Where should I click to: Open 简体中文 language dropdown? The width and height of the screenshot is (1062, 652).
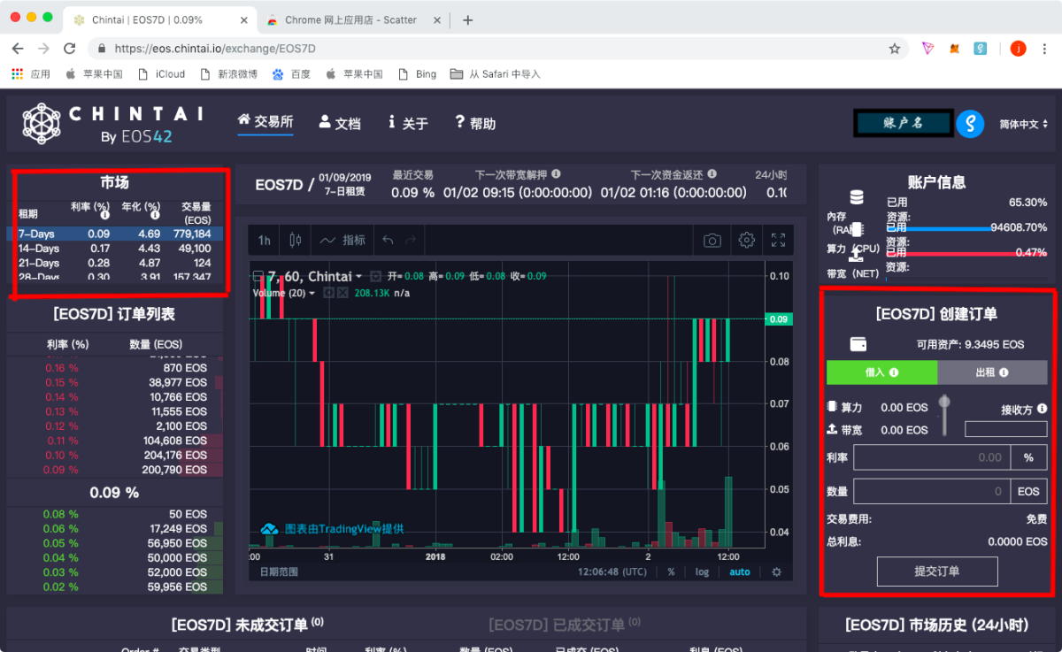[1026, 124]
